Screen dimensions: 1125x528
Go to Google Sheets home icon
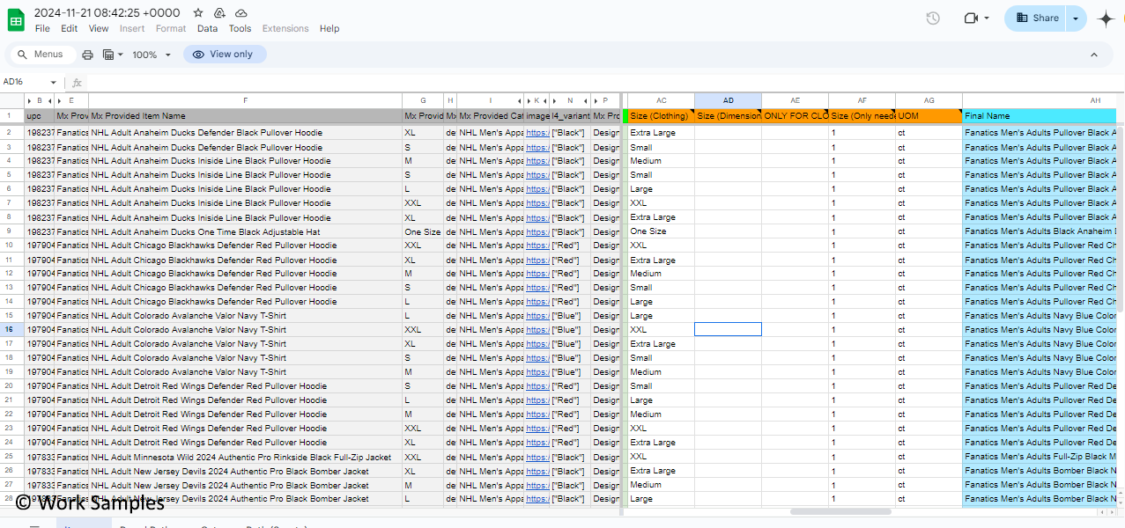coord(16,19)
